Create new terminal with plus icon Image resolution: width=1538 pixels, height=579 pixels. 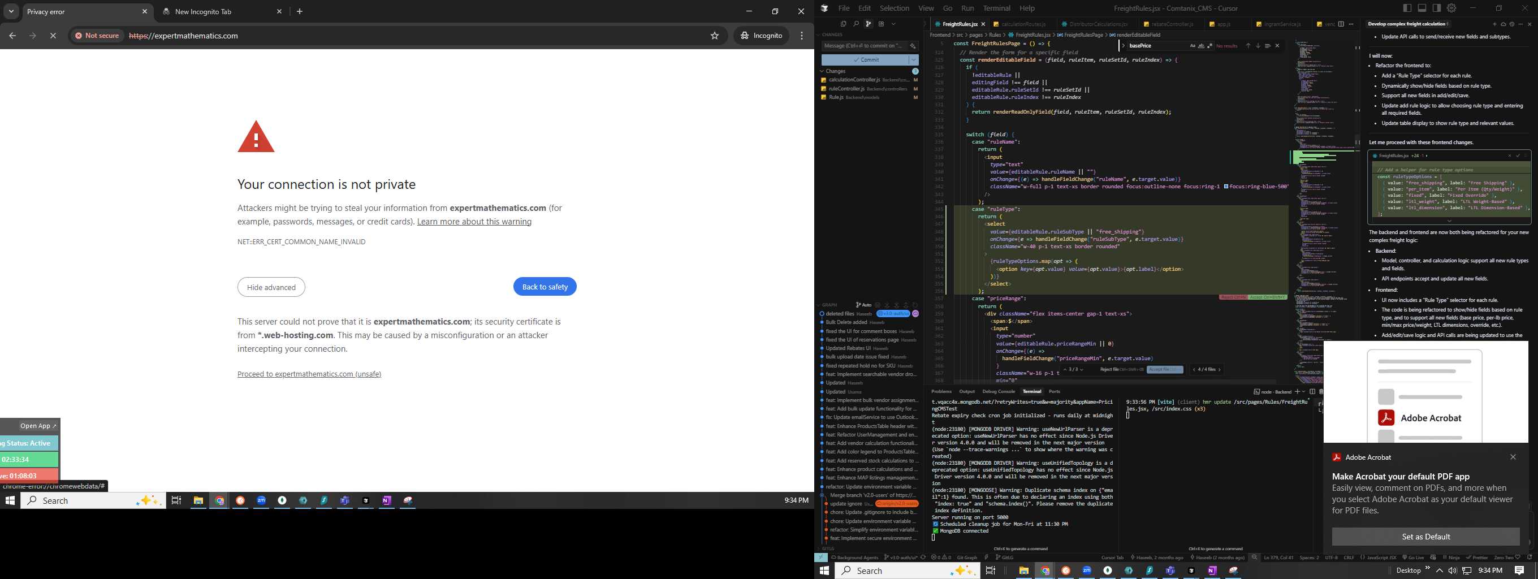click(1298, 392)
